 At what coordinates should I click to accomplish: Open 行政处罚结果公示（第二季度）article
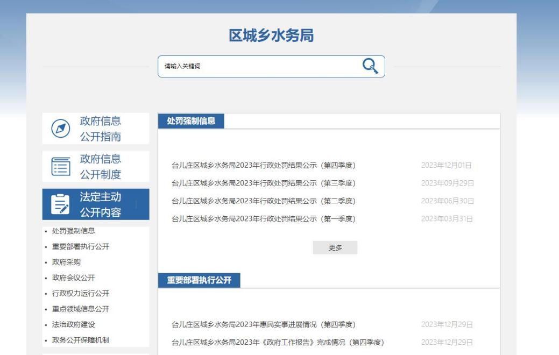(264, 201)
